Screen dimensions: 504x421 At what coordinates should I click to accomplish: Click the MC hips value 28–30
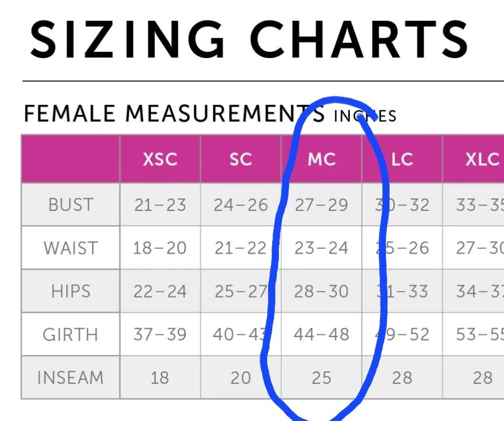point(321,291)
